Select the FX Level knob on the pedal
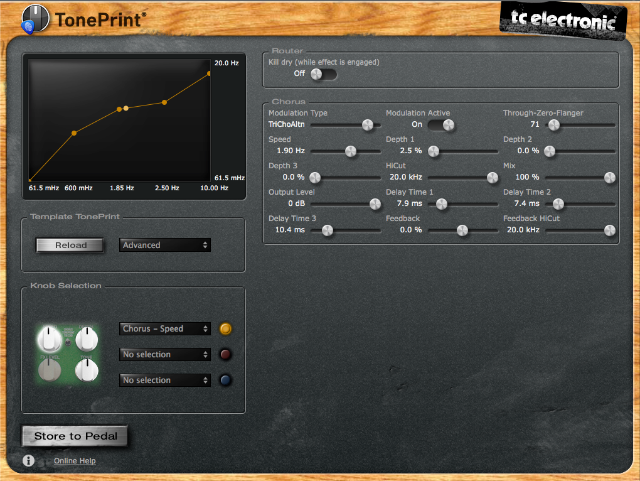 pos(50,370)
